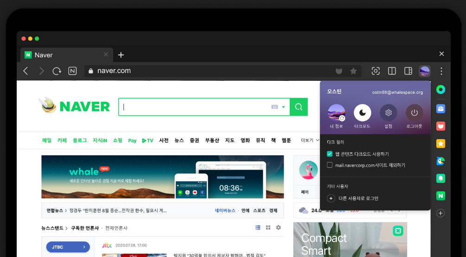
Task: Uncheck 웹 콘텐츠 다크모드 사용하기 checkbox
Action: (330, 154)
